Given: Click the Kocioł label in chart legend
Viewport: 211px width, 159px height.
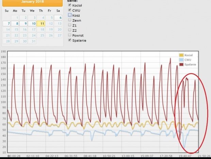Looking at the screenshot, I should click(189, 55).
